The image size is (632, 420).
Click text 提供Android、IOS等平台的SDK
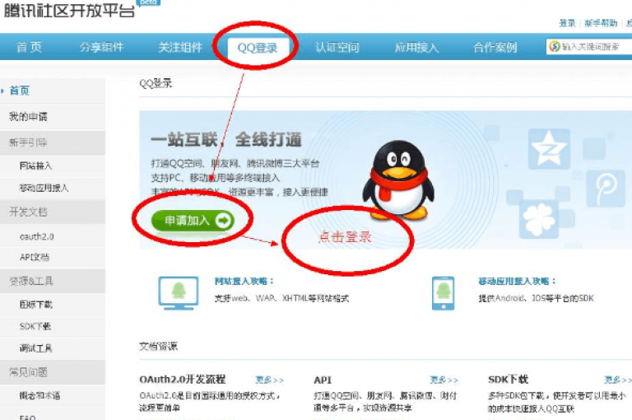(536, 298)
